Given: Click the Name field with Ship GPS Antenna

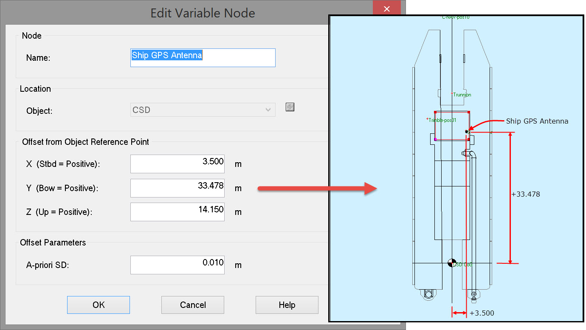Looking at the screenshot, I should click(x=203, y=57).
